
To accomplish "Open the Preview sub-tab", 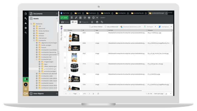I will pyautogui.click(x=65, y=22).
